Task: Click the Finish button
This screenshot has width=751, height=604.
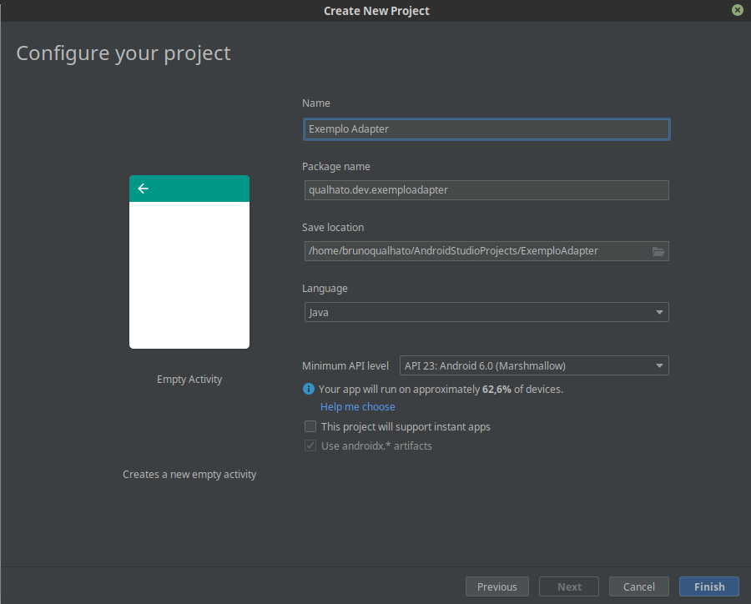Action: [708, 586]
